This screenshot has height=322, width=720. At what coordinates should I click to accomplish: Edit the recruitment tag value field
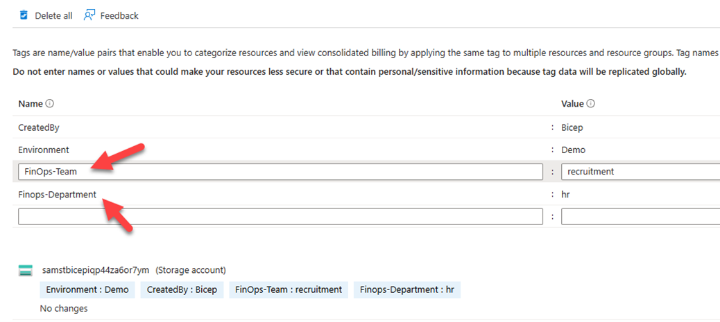(640, 172)
